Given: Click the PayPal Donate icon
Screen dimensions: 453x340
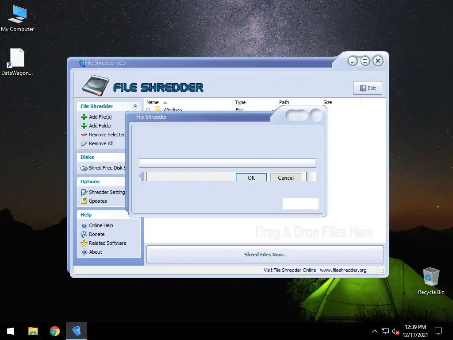Looking at the screenshot, I should tap(84, 234).
